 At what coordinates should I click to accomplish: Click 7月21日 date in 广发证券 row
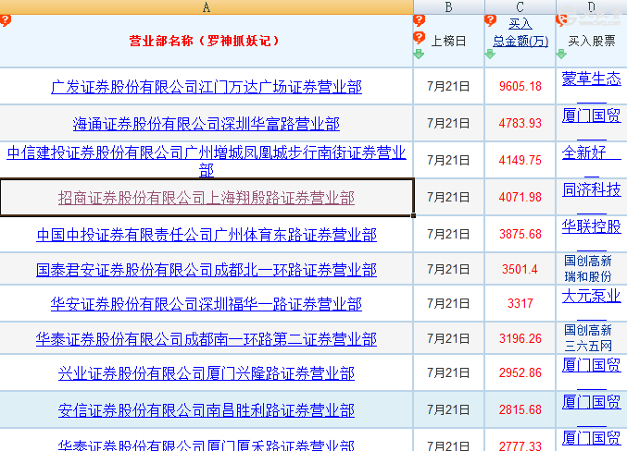click(448, 86)
